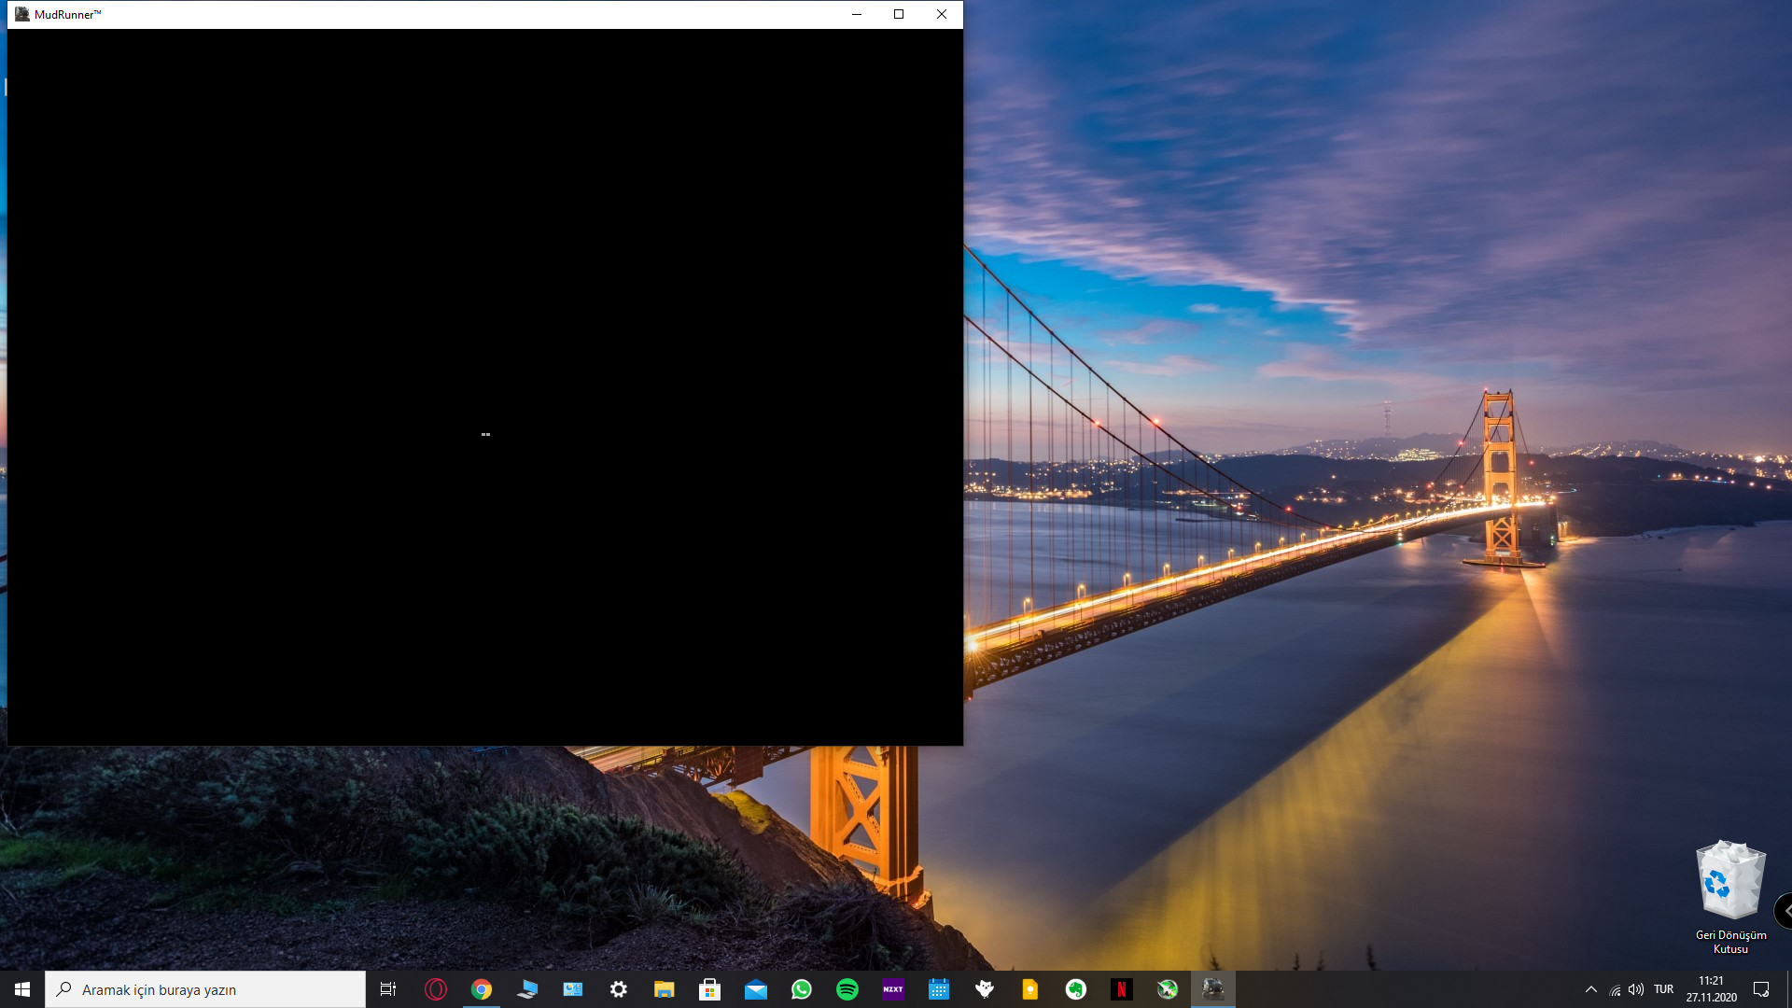This screenshot has width=1792, height=1008.
Task: Open Evernote from the taskbar
Action: point(1076,989)
